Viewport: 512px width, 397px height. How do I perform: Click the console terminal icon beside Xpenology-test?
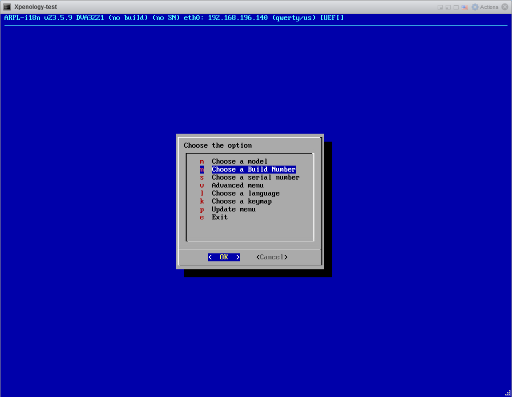coord(7,7)
